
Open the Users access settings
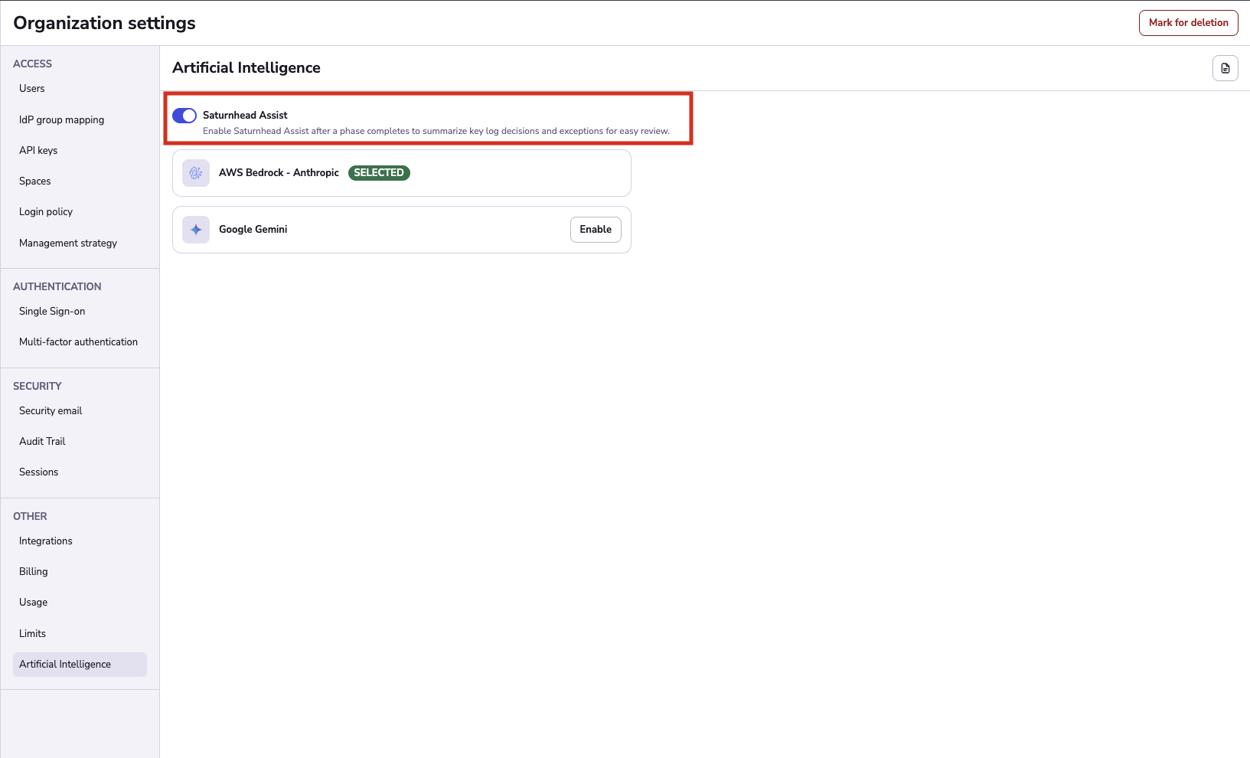coord(31,88)
